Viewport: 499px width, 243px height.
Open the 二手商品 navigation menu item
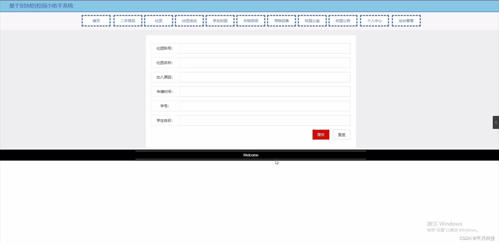click(x=127, y=21)
